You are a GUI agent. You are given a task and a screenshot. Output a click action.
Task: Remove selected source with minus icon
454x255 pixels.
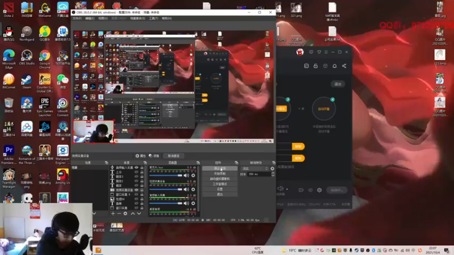point(119,214)
